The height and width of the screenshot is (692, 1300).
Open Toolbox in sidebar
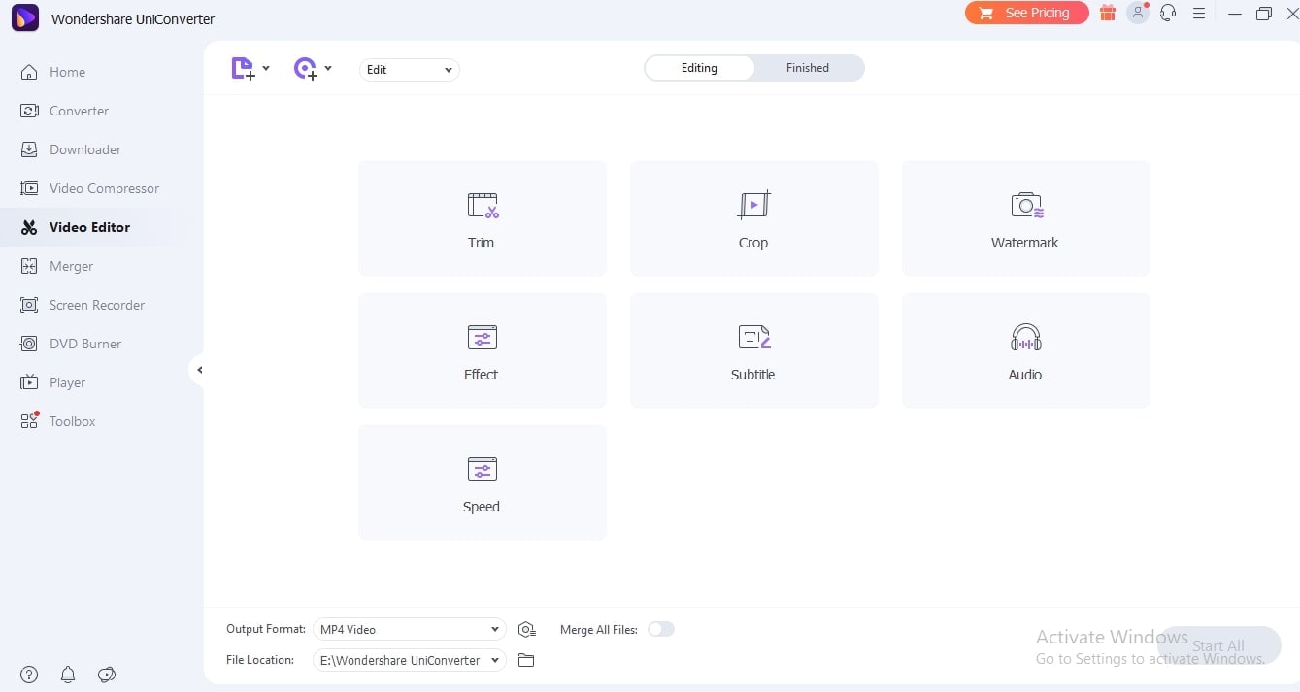(102, 421)
